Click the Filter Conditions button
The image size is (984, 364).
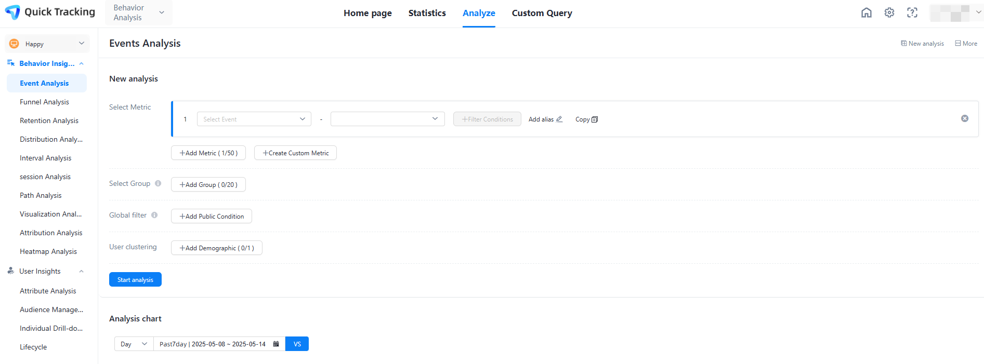tap(487, 119)
